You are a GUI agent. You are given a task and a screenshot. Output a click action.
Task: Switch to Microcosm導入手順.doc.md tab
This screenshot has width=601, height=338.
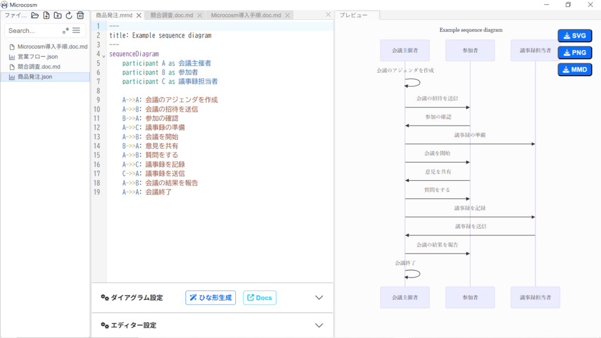click(246, 15)
